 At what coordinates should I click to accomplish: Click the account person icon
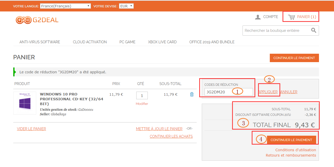pyautogui.click(x=258, y=17)
